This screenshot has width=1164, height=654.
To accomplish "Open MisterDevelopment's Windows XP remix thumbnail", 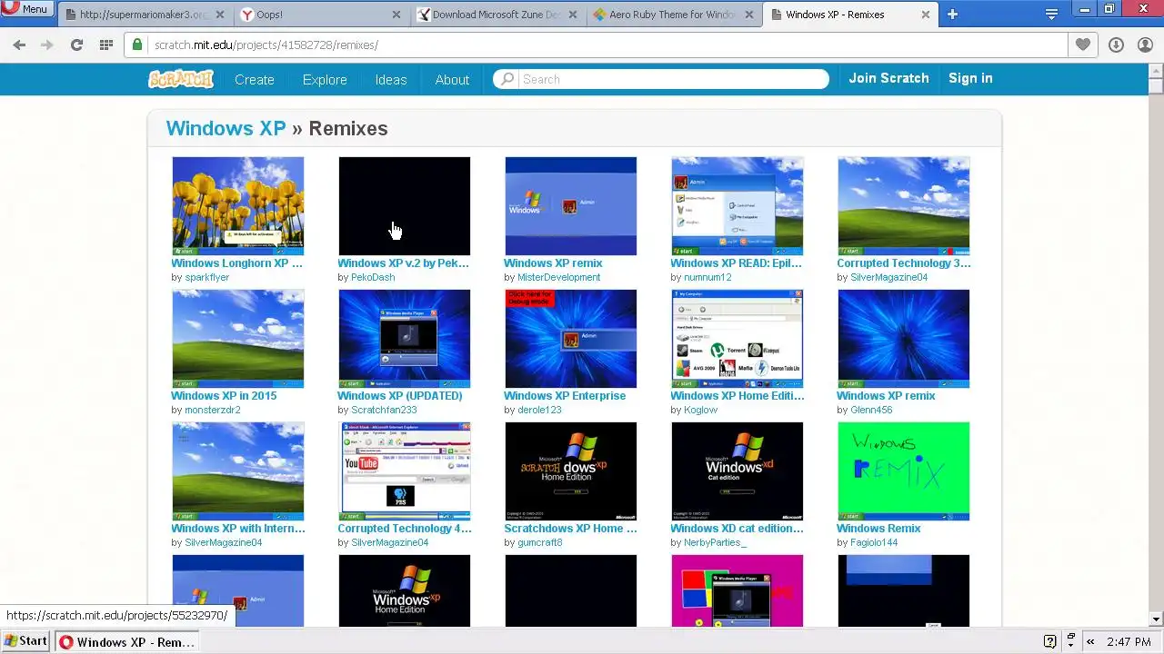I will point(571,206).
